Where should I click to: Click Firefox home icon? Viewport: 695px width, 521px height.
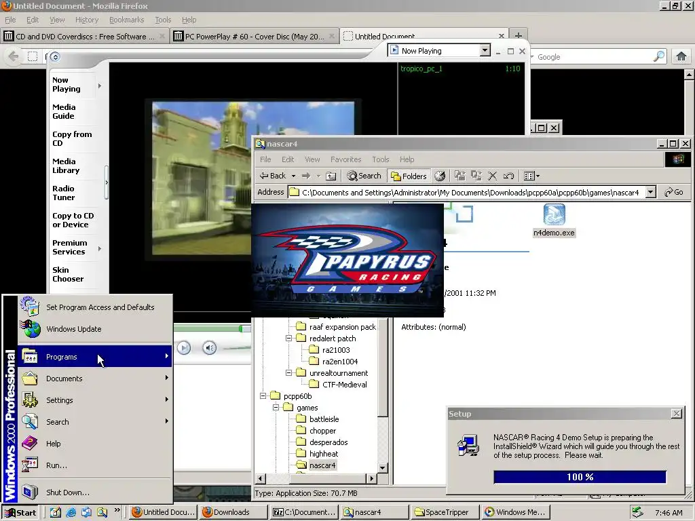coord(681,56)
